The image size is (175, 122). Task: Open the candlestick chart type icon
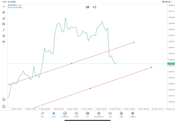coord(4,12)
